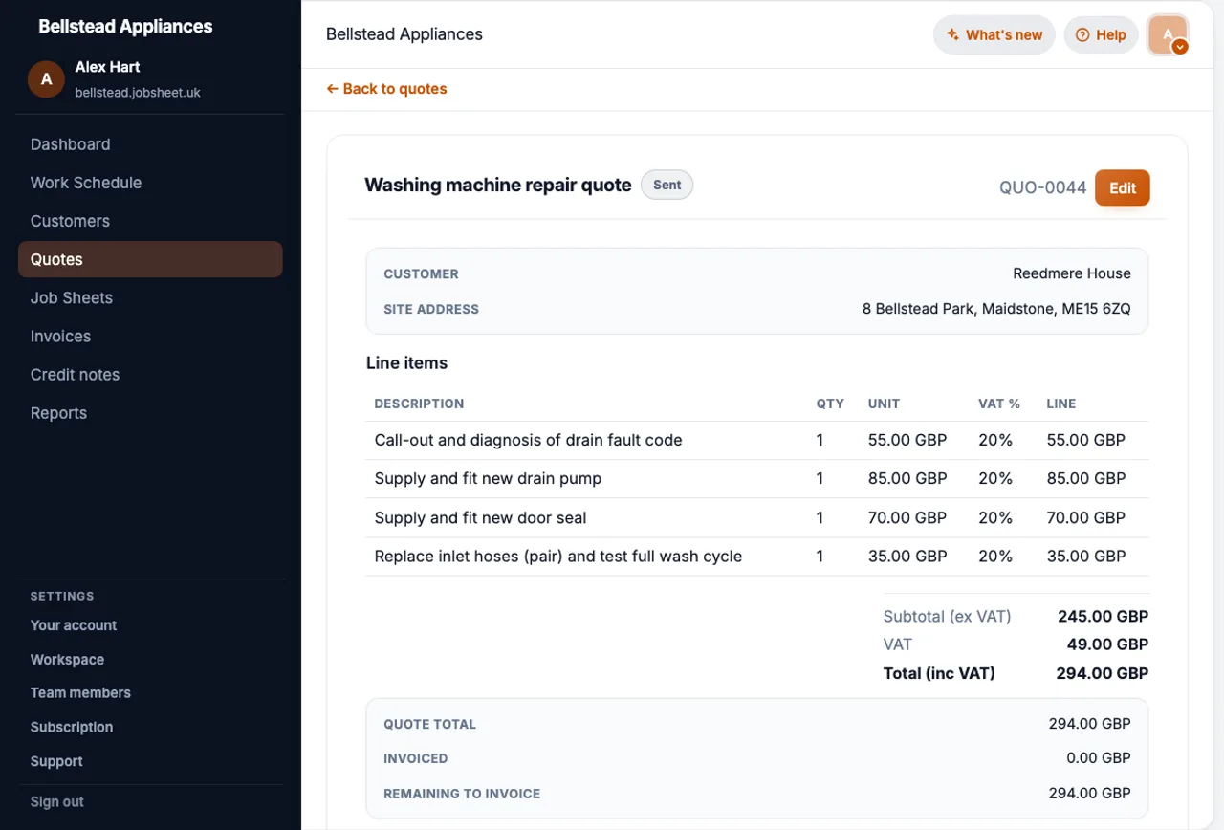Image resolution: width=1224 pixels, height=830 pixels.
Task: Click the site address 8 Bellstead Park
Action: tap(996, 309)
